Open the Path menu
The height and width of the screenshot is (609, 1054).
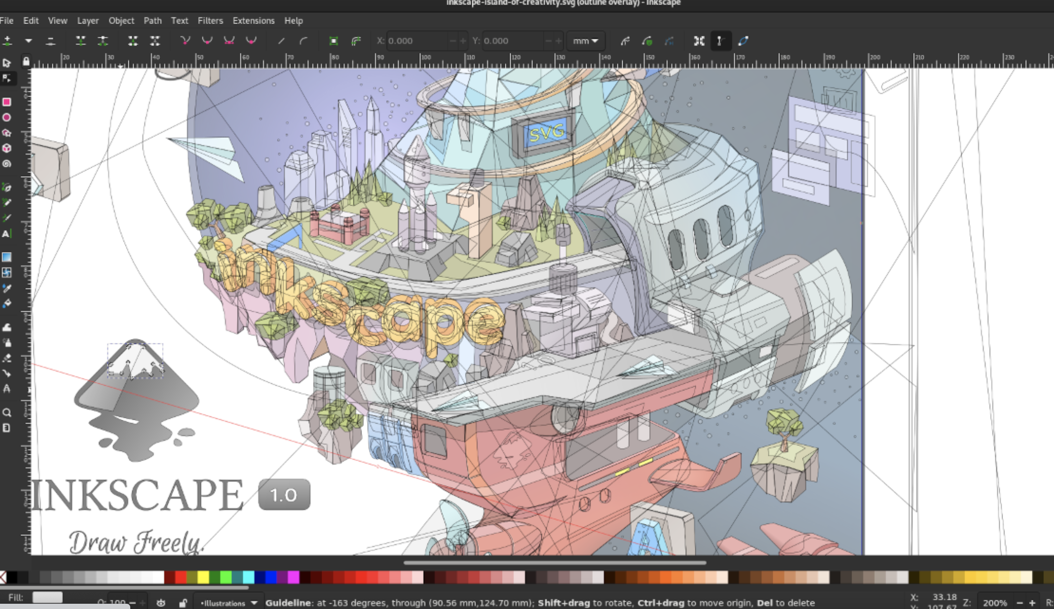point(152,21)
